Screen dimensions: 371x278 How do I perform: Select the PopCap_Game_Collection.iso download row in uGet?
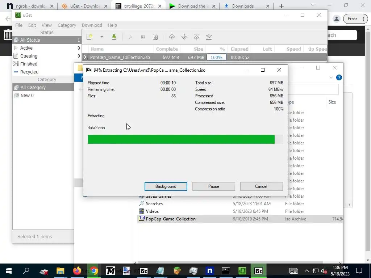tap(205, 58)
